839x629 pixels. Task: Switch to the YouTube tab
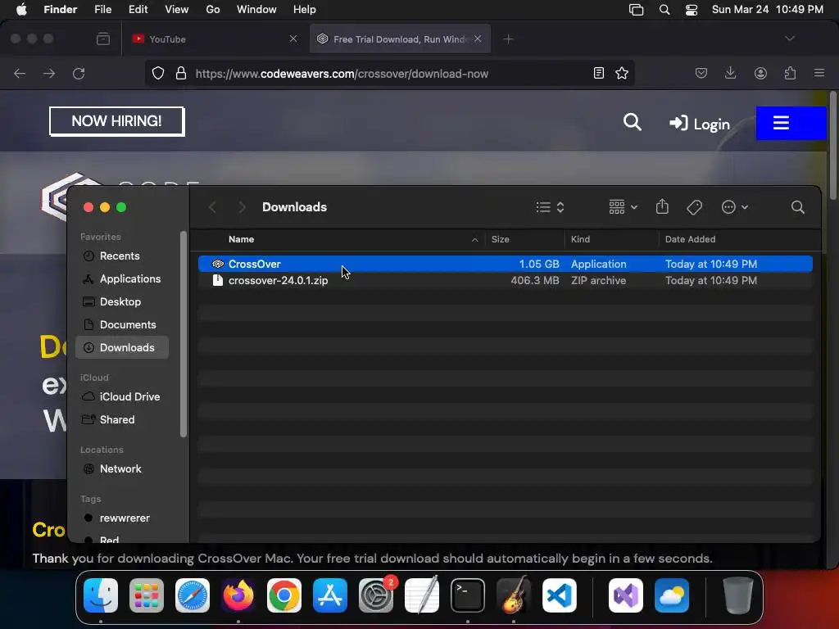[x=214, y=39]
